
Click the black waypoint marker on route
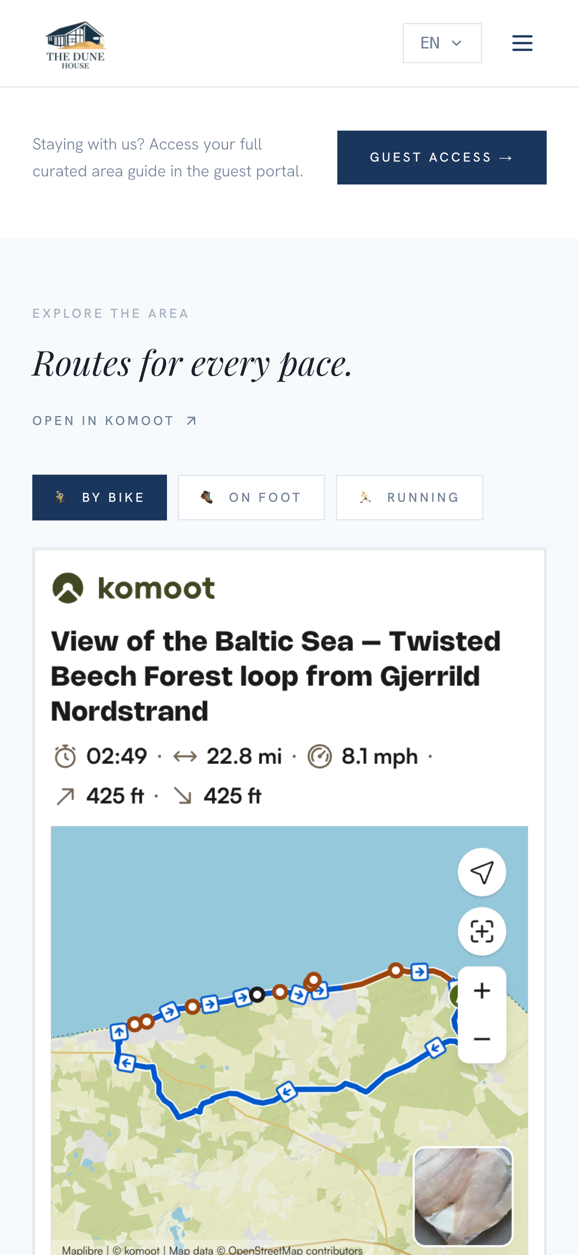click(257, 994)
